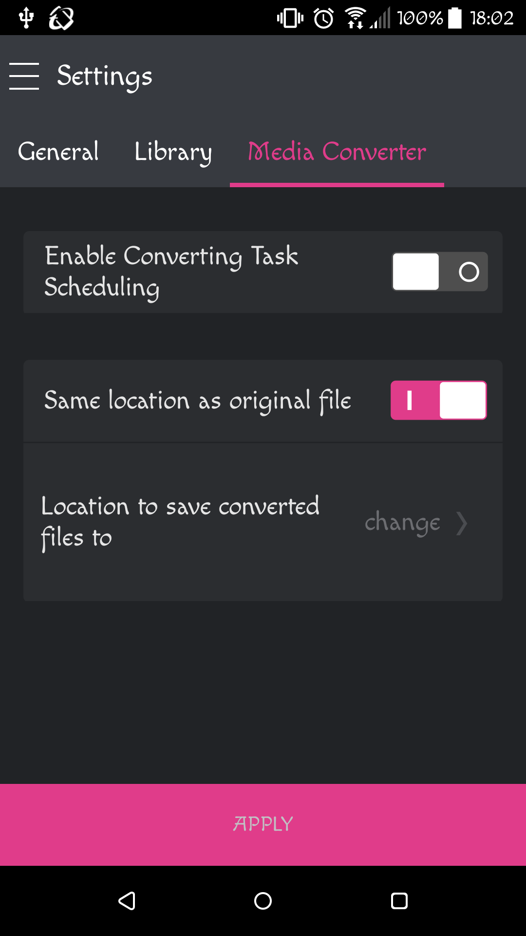Viewport: 526px width, 936px height.
Task: Switch to the Library tab
Action: pyautogui.click(x=173, y=152)
